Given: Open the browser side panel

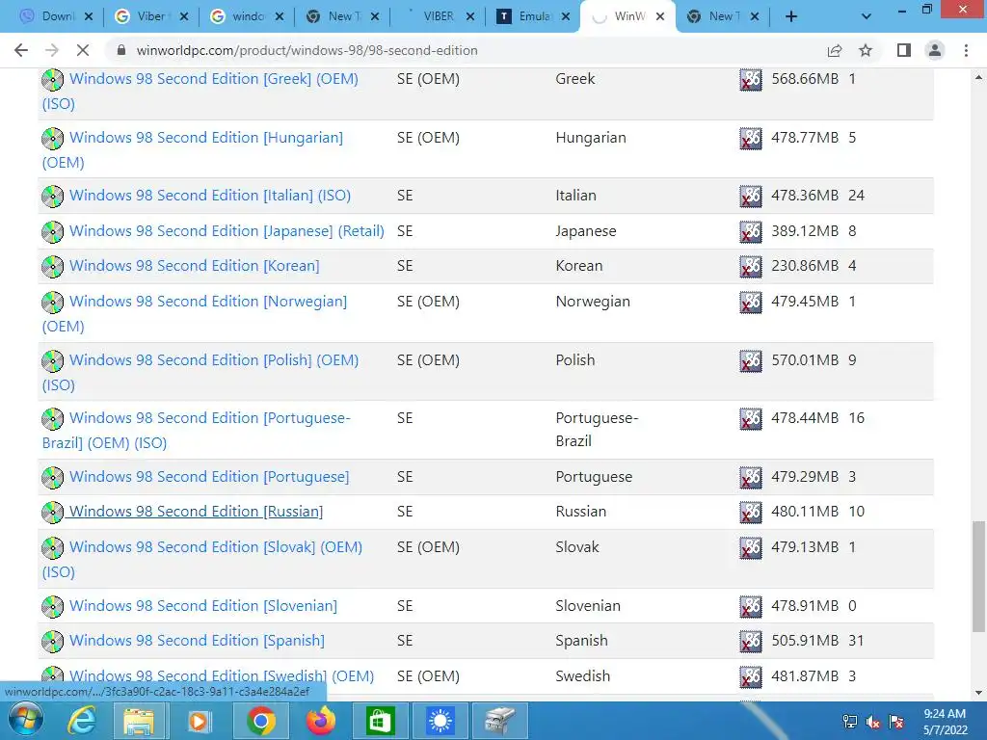Looking at the screenshot, I should (x=904, y=50).
